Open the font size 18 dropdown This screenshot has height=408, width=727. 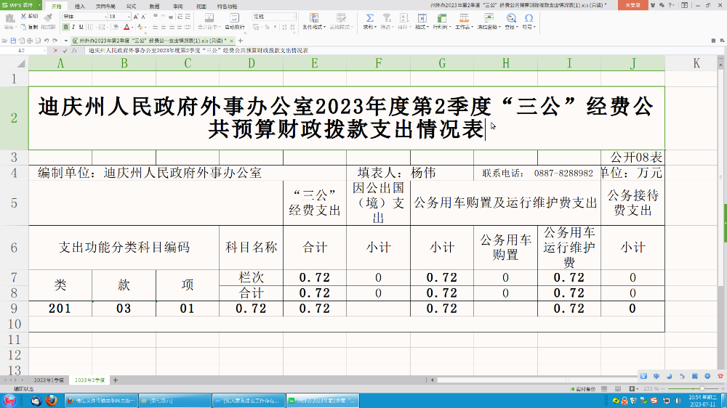tap(128, 16)
